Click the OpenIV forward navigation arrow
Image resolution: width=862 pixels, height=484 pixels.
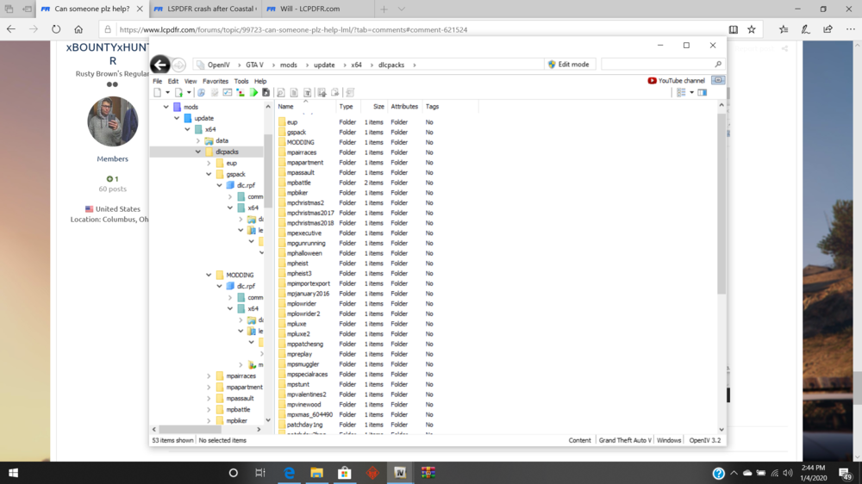tap(178, 65)
